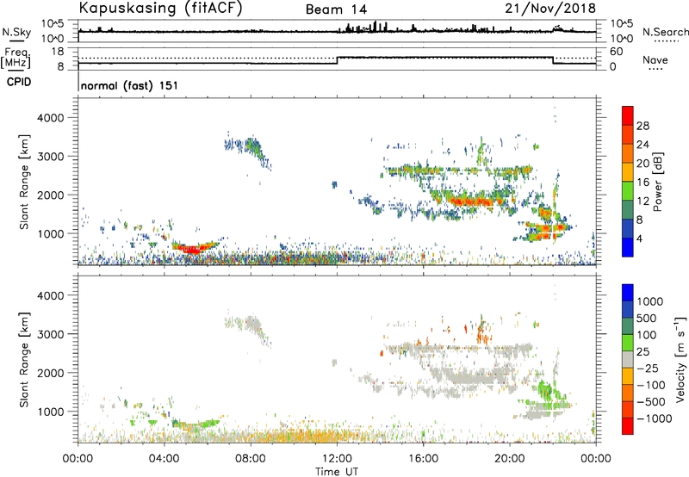The width and height of the screenshot is (689, 477).
Task: Click the '20:00' time axis tick label
Action: tap(510, 459)
